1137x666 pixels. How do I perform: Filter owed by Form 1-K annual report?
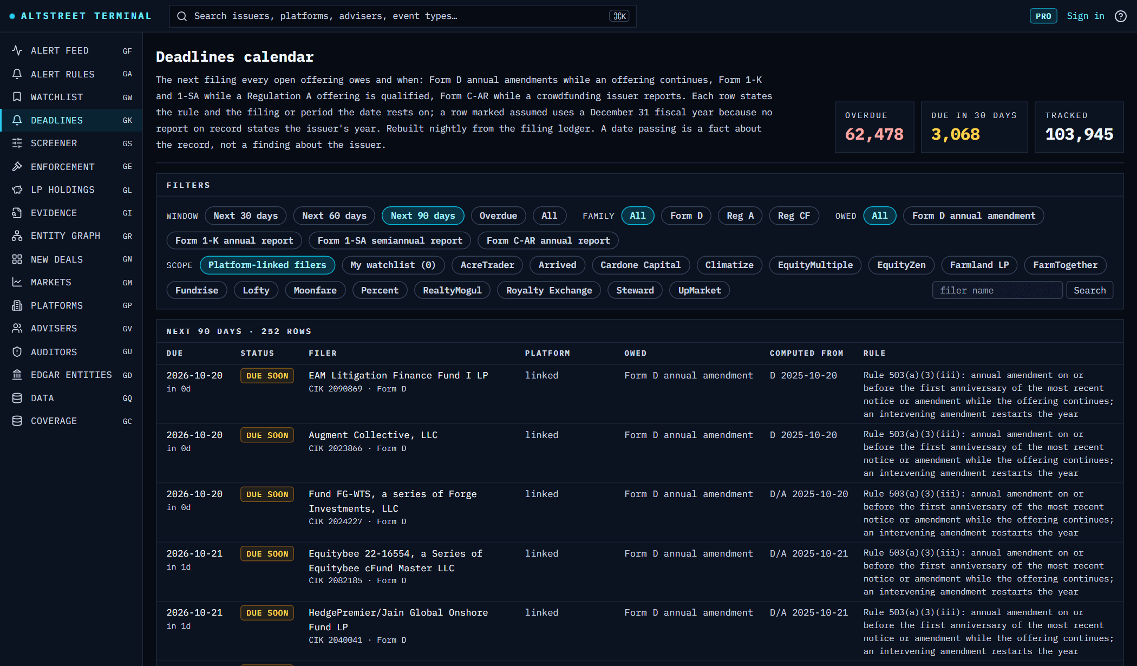[x=234, y=240]
